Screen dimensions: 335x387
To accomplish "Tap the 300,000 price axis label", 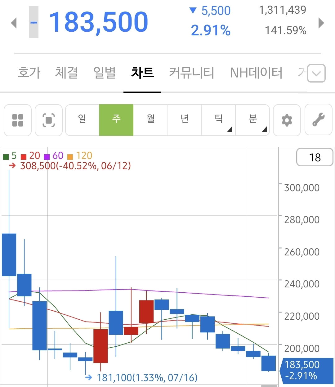I will 302,188.
